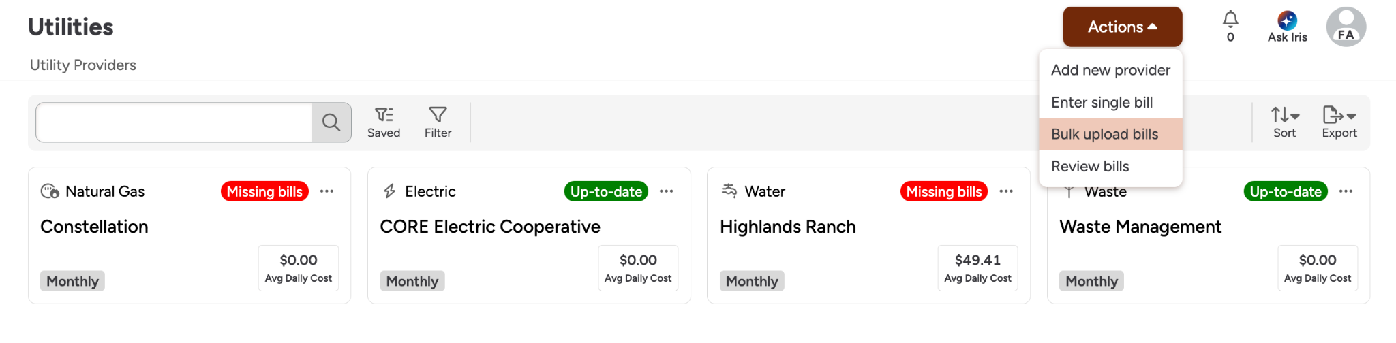Image resolution: width=1396 pixels, height=343 pixels.
Task: Open the Ask Iris assistant
Action: (x=1287, y=27)
